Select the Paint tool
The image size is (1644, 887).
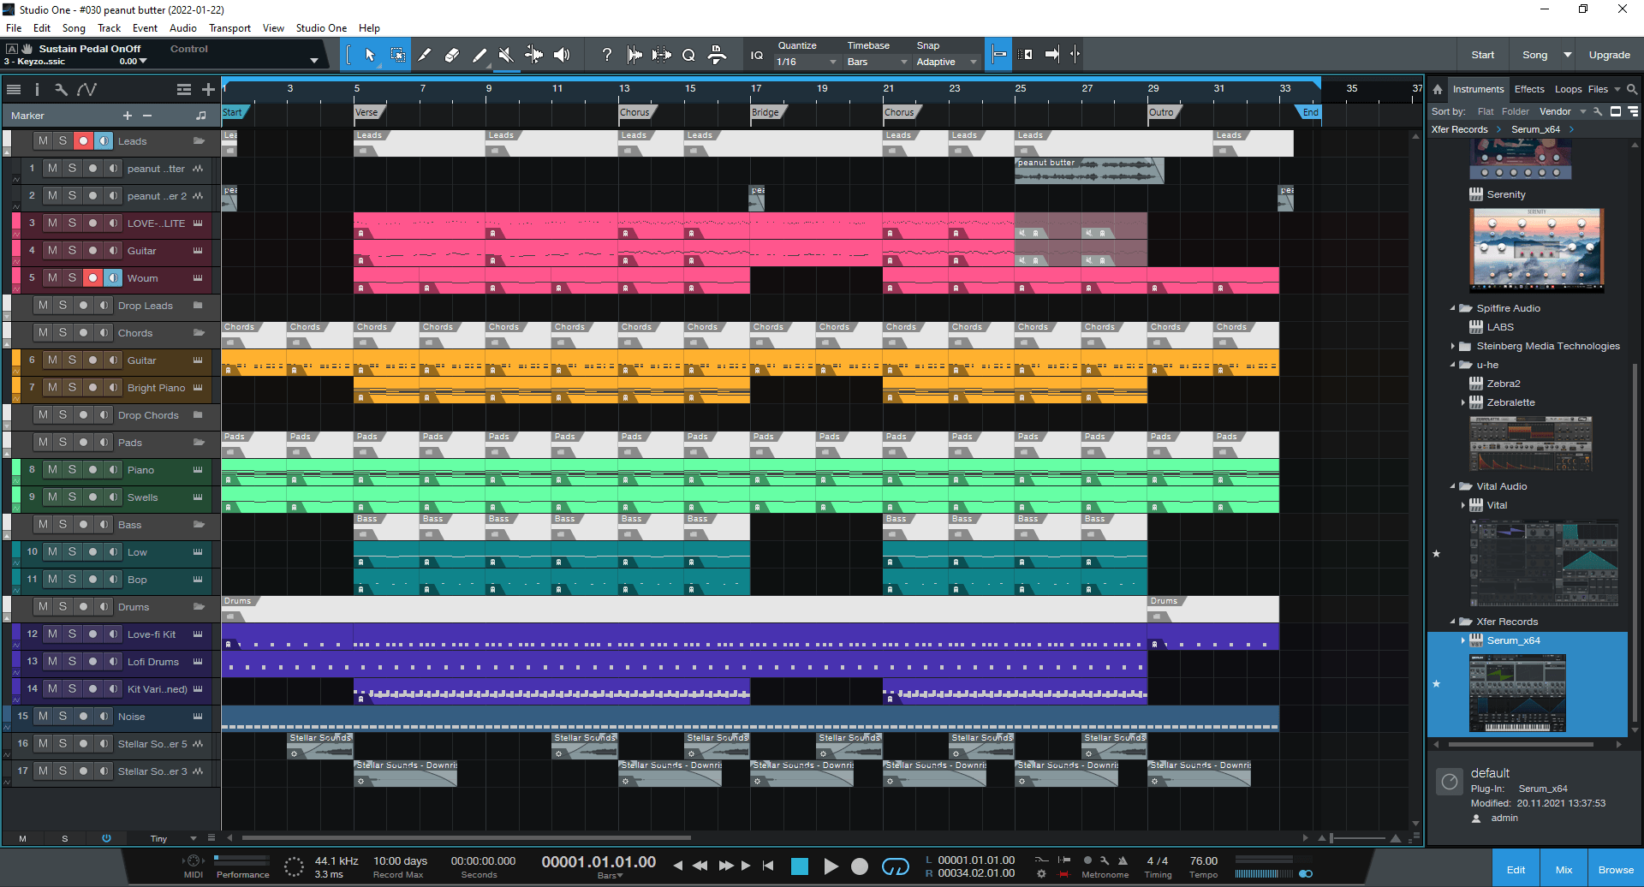click(479, 55)
